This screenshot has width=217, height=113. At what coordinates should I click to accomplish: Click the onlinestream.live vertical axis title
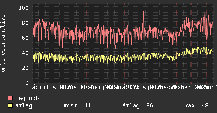[3, 43]
